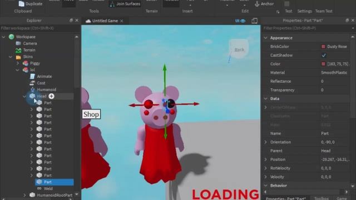Image resolution: width=356 pixels, height=200 pixels.
Task: Close the Untitled Game tab
Action: [122, 21]
